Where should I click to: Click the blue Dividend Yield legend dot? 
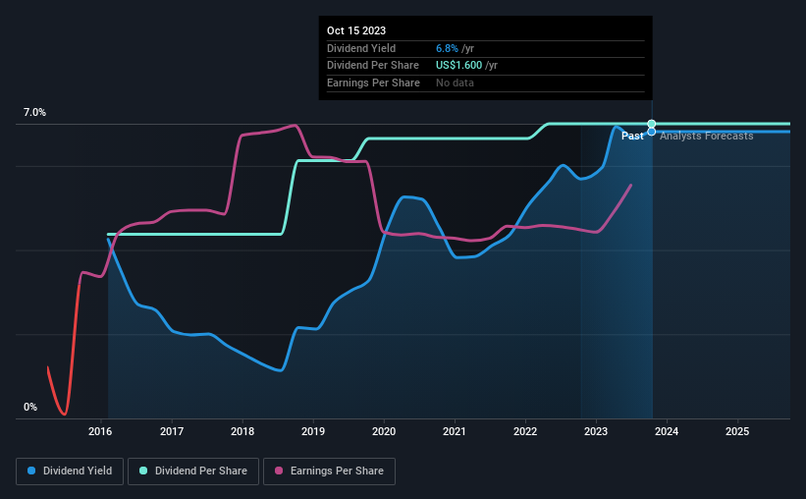31,471
